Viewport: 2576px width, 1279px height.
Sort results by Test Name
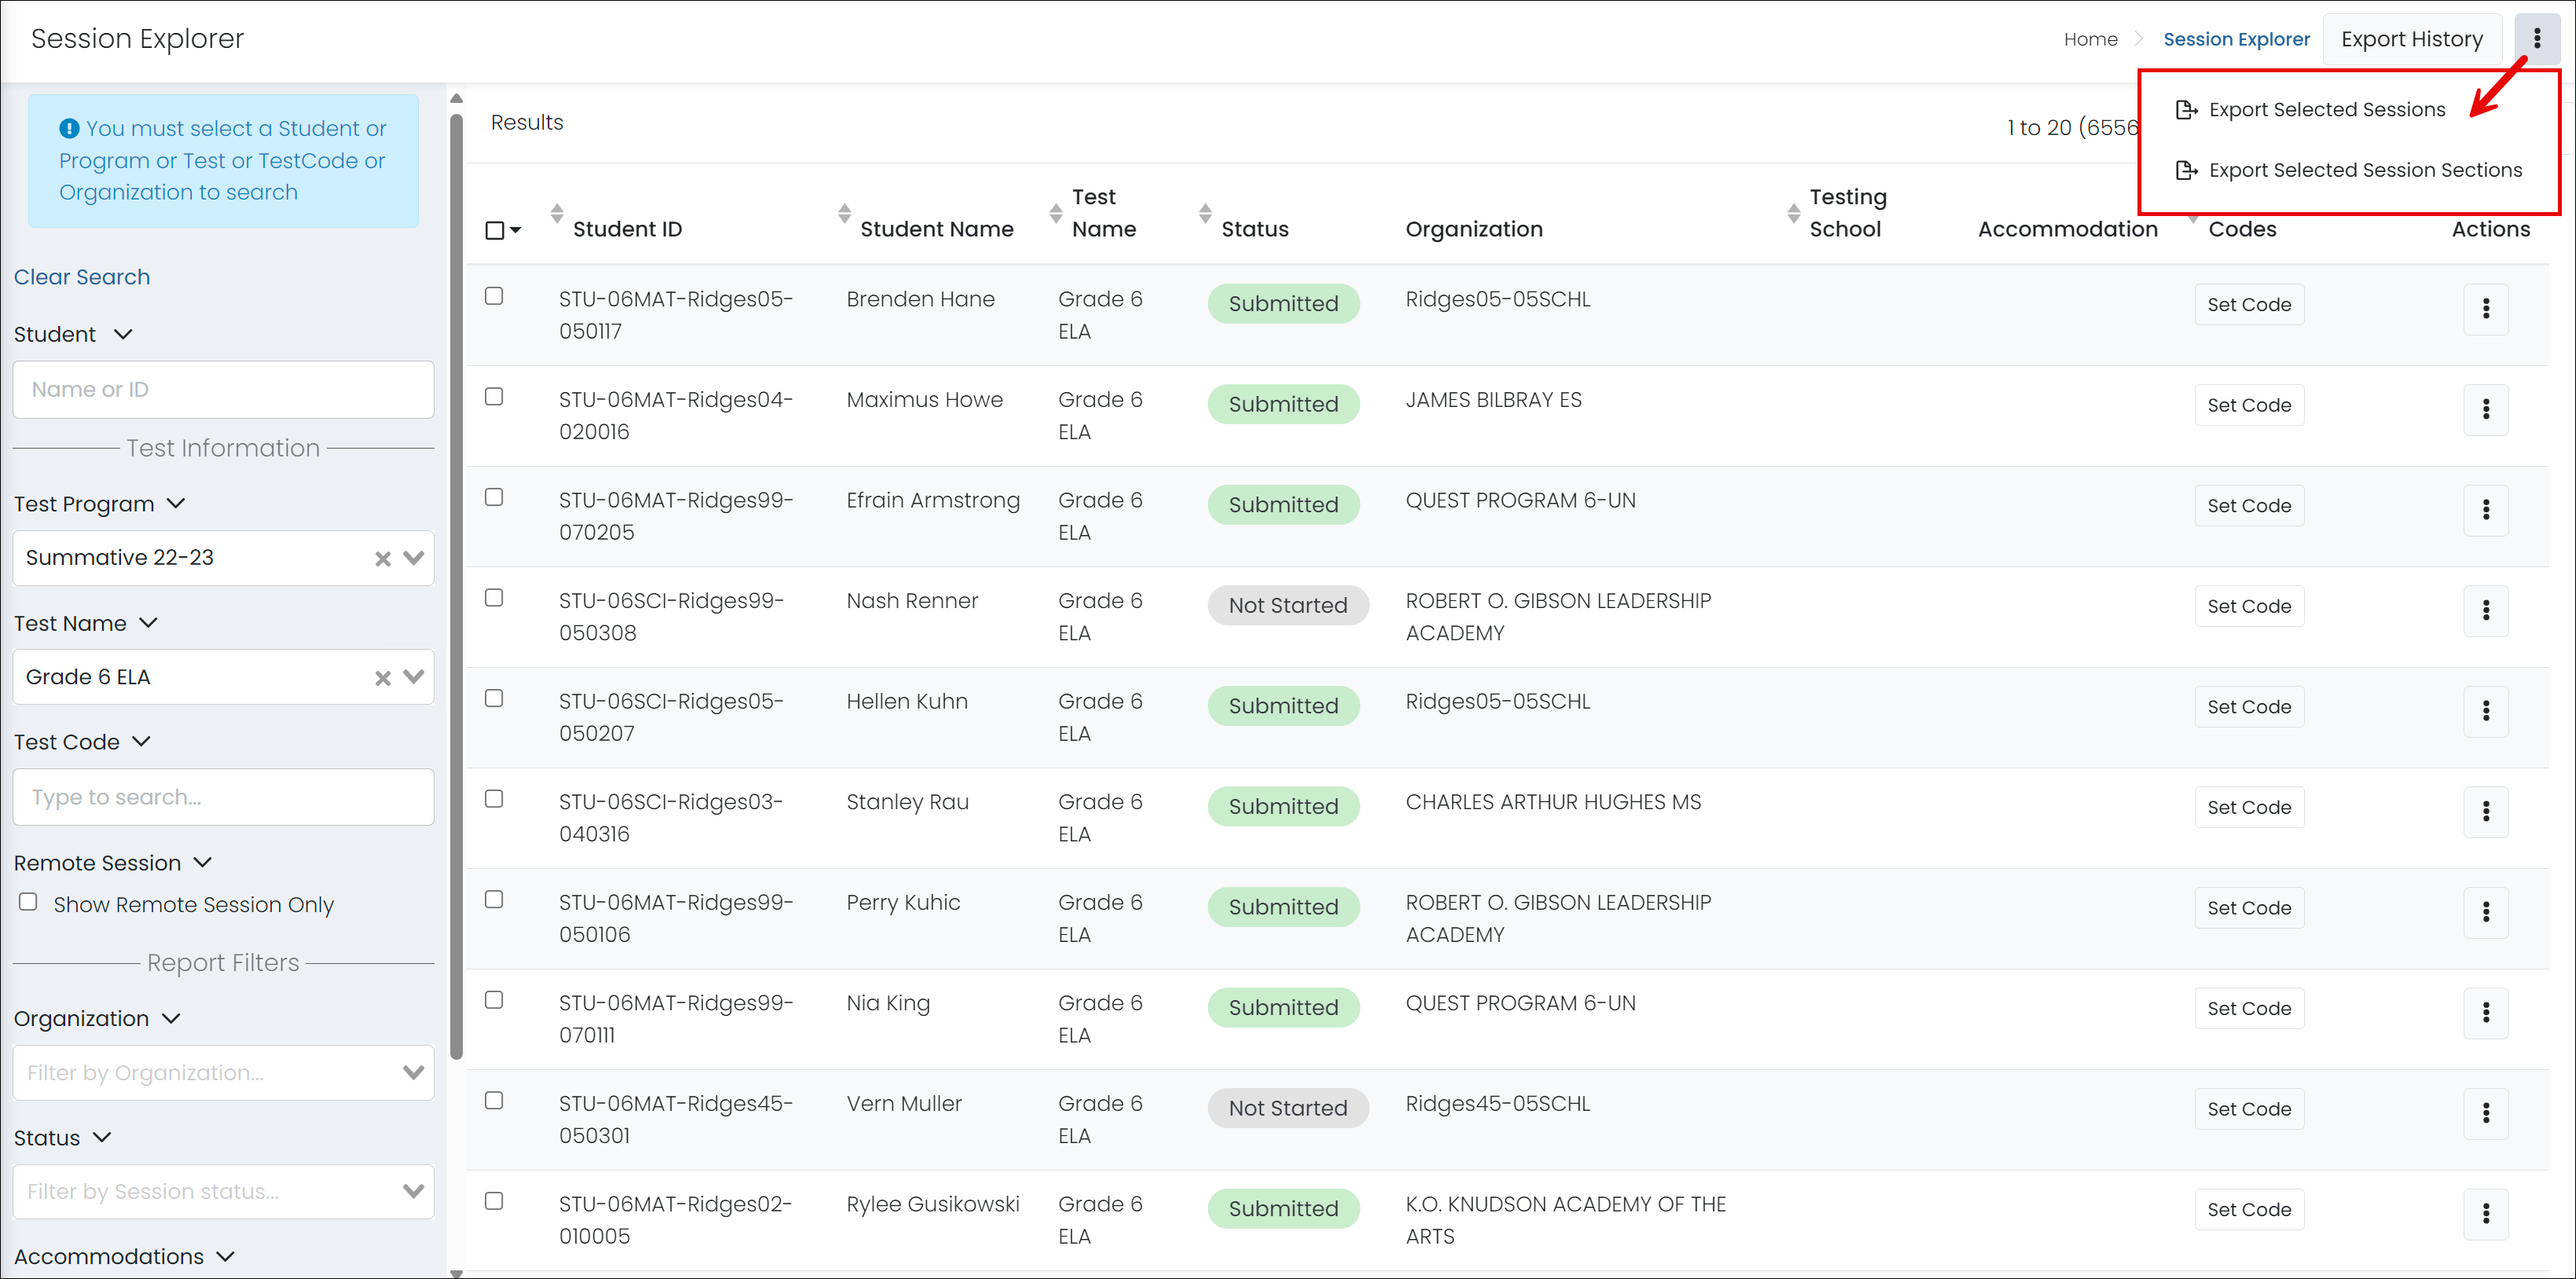click(x=1056, y=213)
